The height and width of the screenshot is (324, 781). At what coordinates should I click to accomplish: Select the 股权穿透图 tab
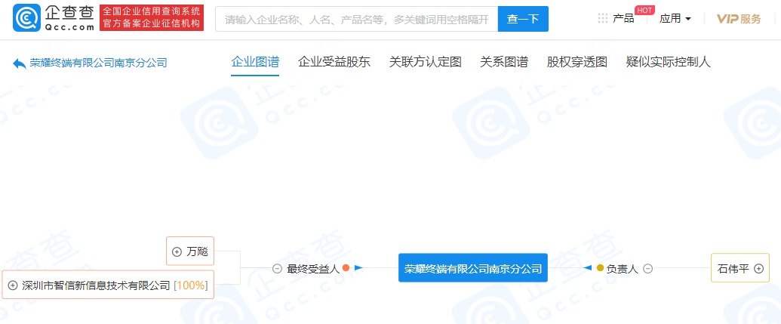(577, 62)
